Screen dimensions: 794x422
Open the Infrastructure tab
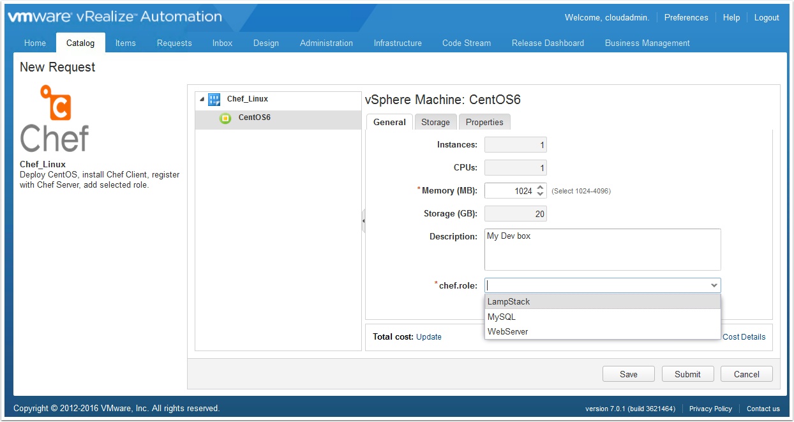click(398, 43)
